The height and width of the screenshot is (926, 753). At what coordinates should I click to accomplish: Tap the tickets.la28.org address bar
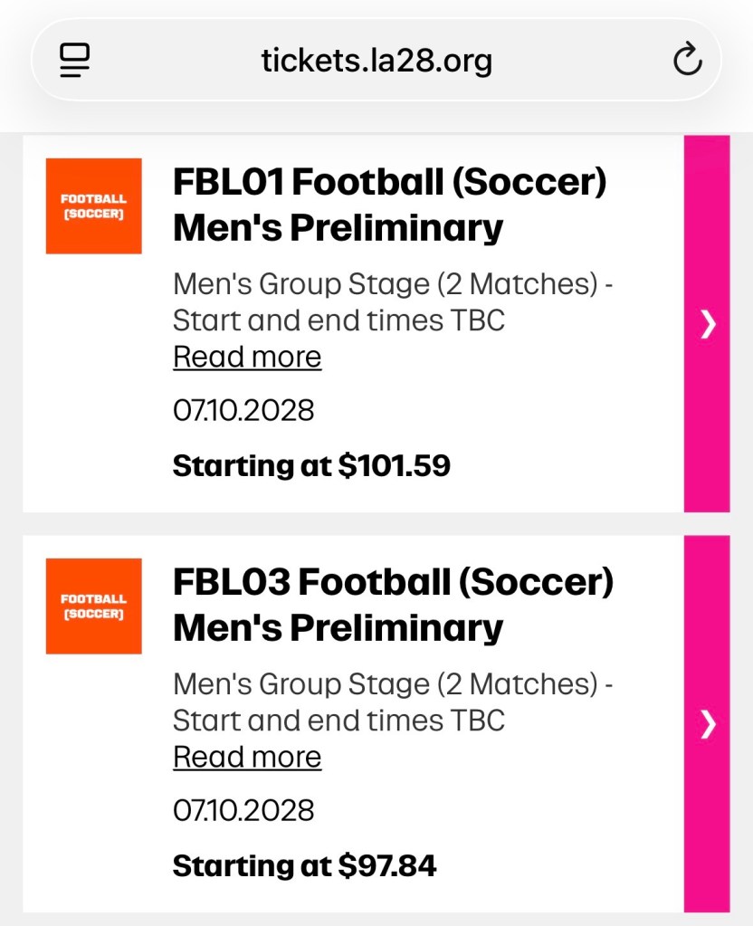tap(376, 60)
